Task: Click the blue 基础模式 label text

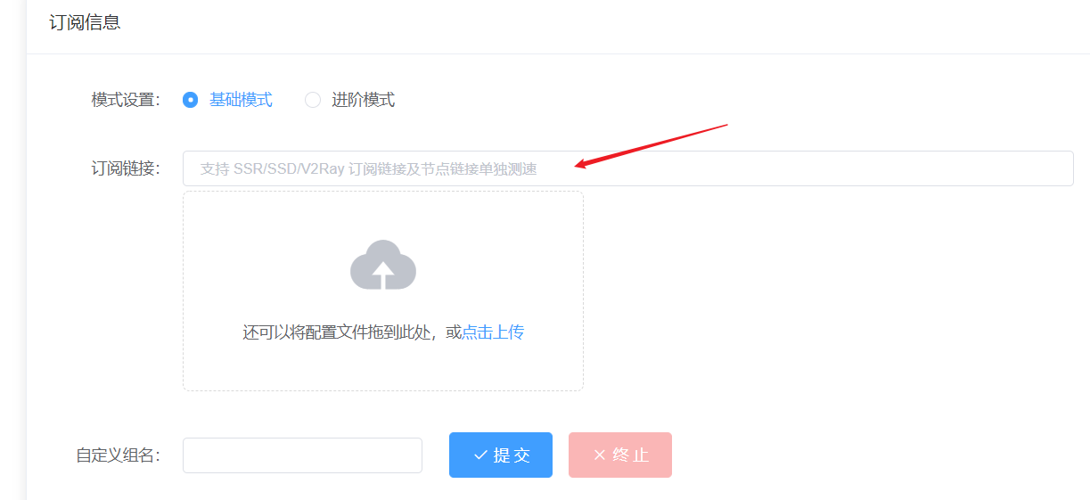Action: tap(241, 100)
